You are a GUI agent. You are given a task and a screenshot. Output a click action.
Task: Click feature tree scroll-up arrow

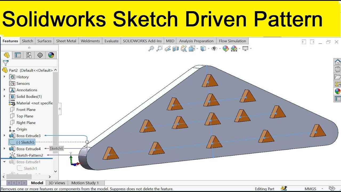55,70
